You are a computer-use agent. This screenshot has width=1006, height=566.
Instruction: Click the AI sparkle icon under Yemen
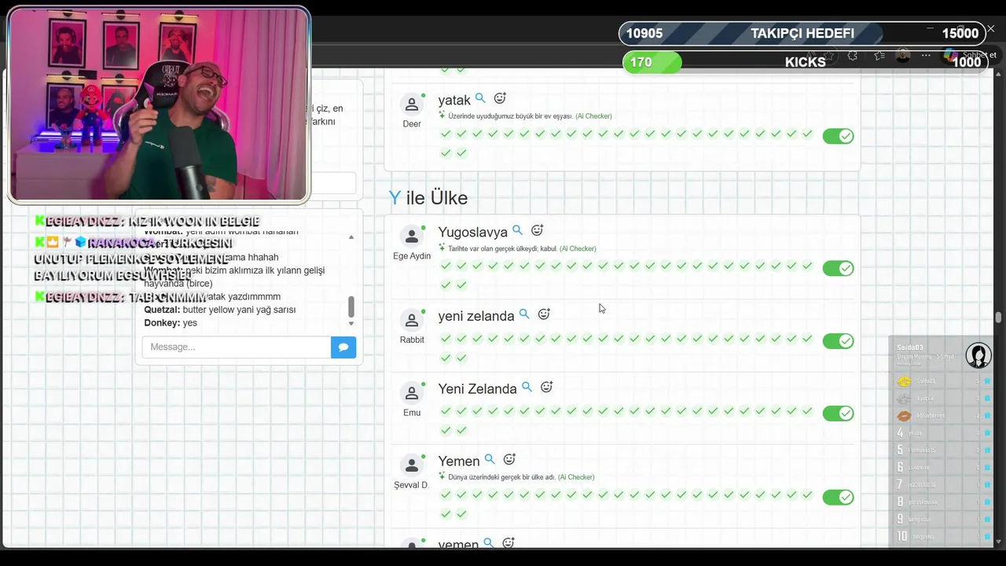[x=442, y=476]
